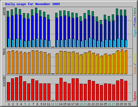Click the 'Visits' legend label

[x=135, y=58]
